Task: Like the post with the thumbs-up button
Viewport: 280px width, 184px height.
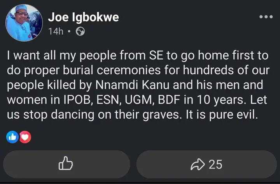Action: click(x=65, y=165)
